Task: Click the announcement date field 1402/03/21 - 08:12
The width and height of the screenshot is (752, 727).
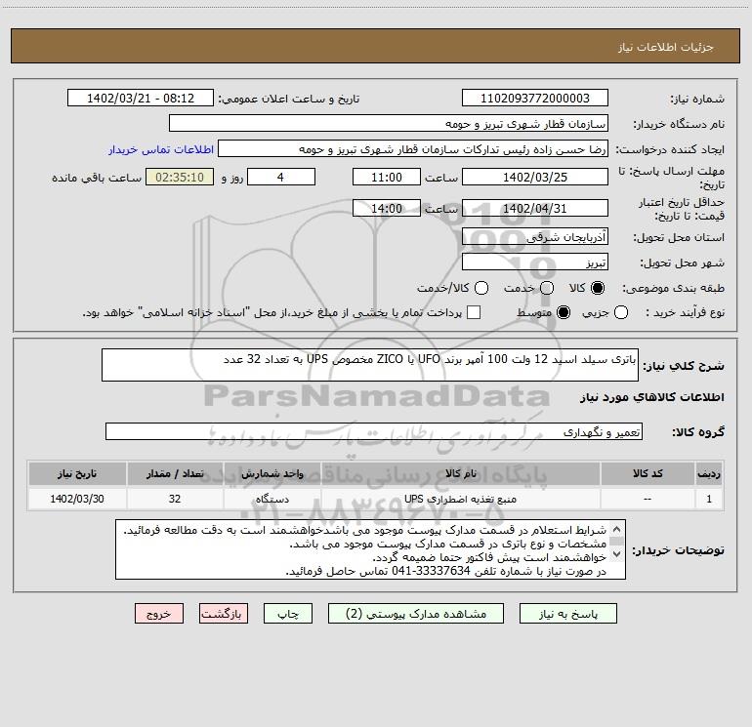Action: coord(141,98)
